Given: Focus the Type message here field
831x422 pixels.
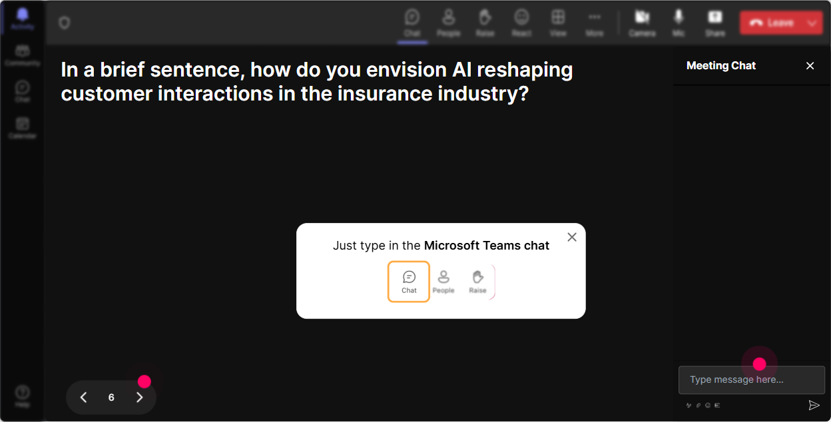Looking at the screenshot, I should point(752,380).
